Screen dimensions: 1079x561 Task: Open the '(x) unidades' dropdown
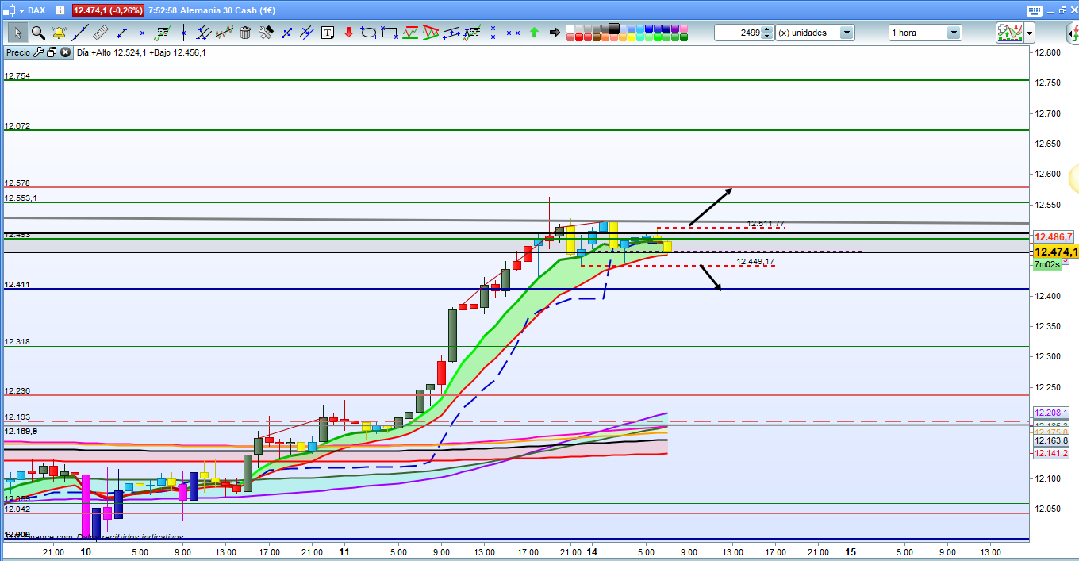coord(847,33)
